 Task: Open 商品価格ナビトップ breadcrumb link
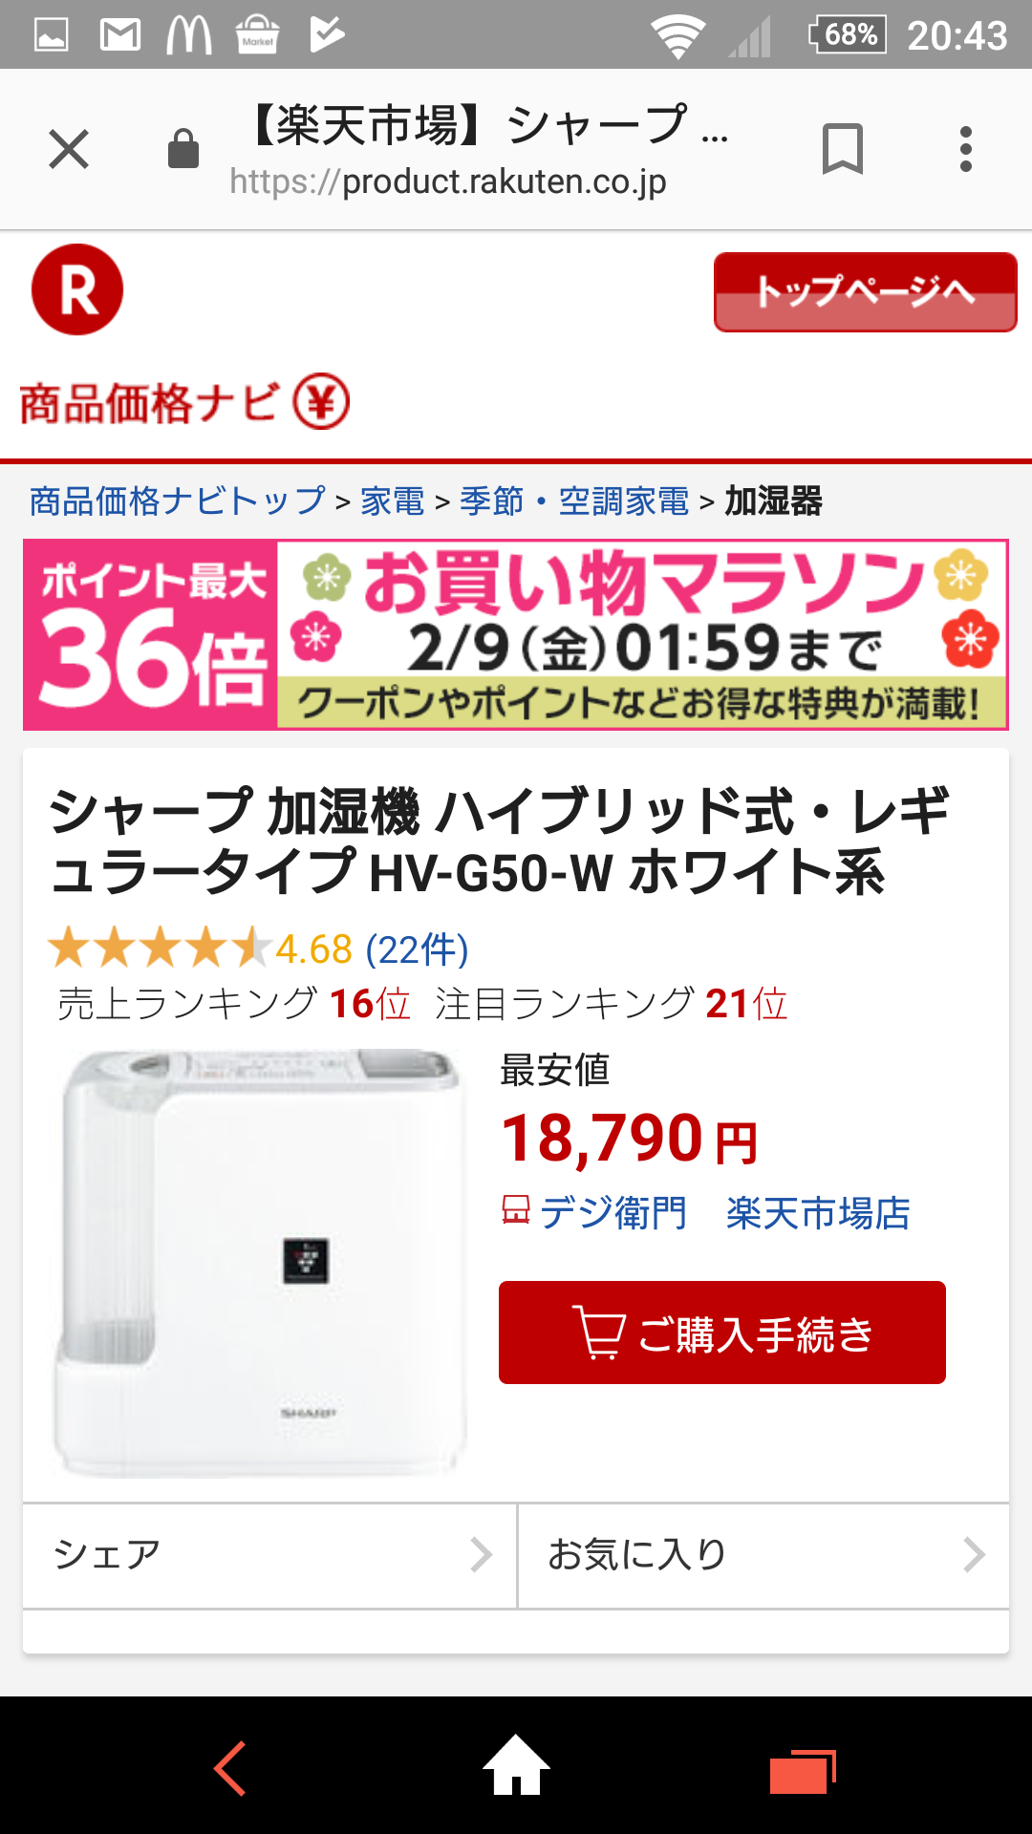[x=178, y=501]
